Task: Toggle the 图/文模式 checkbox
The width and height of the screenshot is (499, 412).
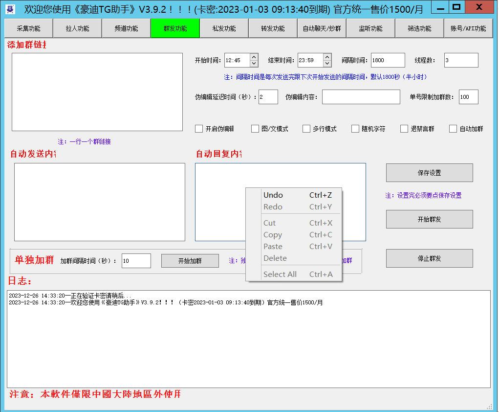Action: click(255, 129)
